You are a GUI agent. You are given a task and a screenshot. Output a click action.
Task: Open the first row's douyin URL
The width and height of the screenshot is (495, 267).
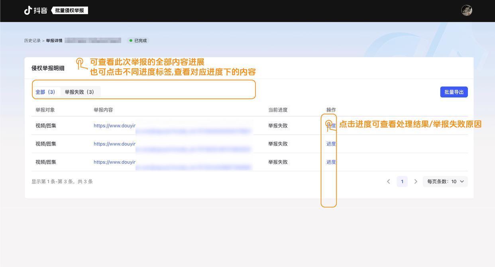[115, 126]
